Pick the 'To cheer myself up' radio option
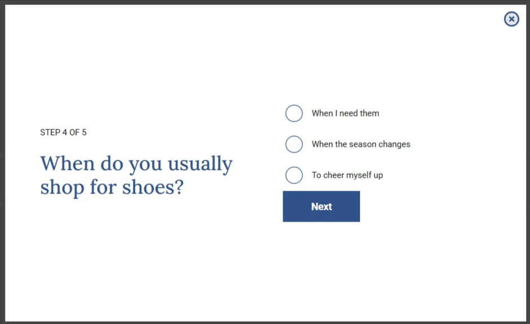Image resolution: width=530 pixels, height=324 pixels. point(294,175)
